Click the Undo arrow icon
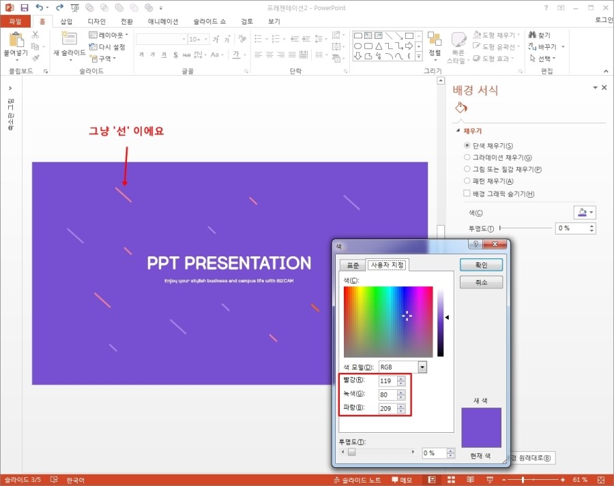This screenshot has width=614, height=486. click(x=40, y=7)
